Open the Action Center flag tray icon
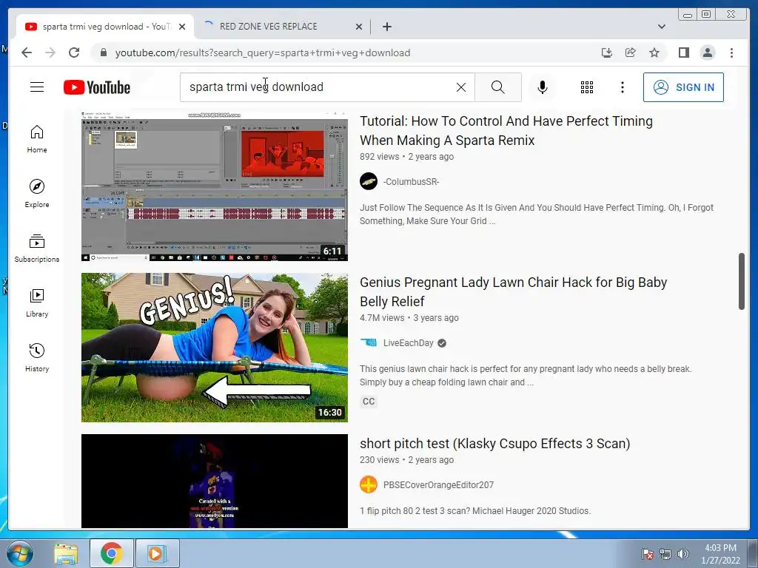Screen dimensions: 758x568 coord(647,554)
